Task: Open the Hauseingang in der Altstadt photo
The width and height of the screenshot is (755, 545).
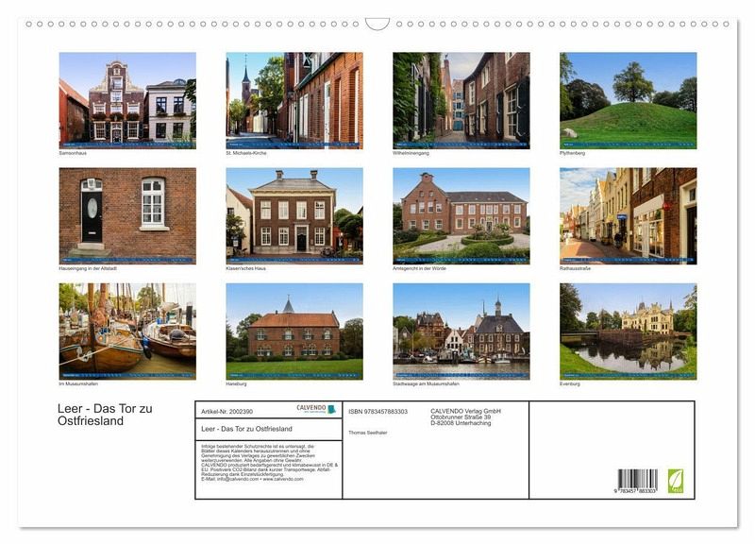Action: 127,216
